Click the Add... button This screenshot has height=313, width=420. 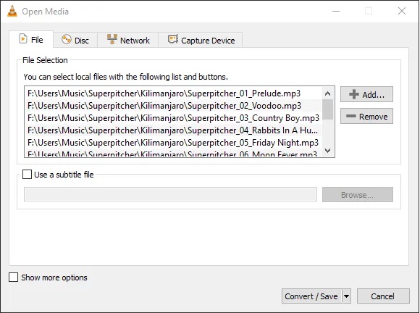click(366, 94)
